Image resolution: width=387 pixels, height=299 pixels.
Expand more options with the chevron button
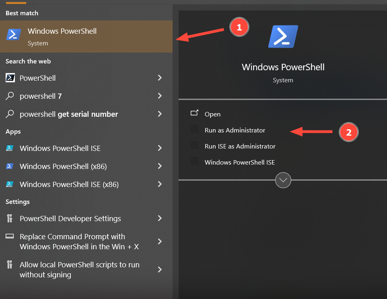tap(283, 180)
